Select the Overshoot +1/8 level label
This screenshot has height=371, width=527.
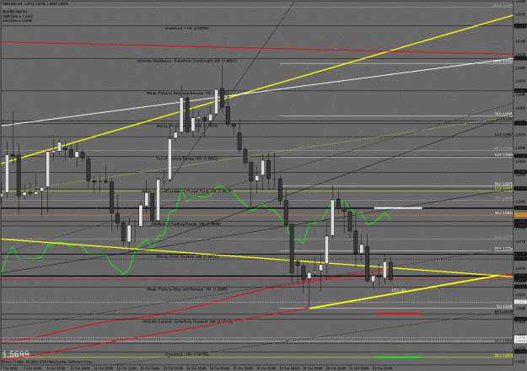[x=187, y=28]
